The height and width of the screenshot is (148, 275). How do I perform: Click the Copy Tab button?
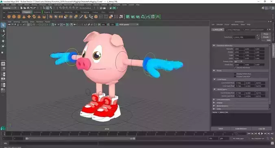pyautogui.click(x=262, y=129)
